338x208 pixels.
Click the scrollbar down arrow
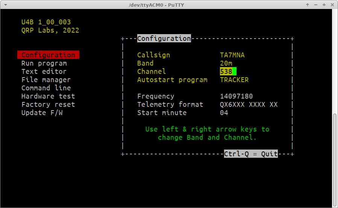[335, 205]
